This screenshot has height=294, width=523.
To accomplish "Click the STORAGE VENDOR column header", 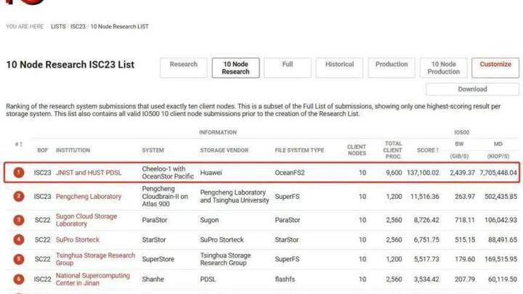I will (224, 150).
